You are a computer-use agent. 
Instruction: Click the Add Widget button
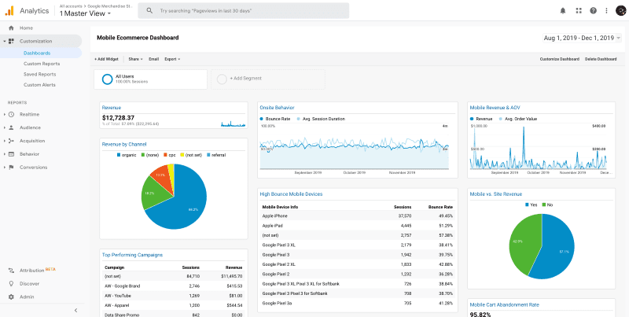click(x=107, y=59)
